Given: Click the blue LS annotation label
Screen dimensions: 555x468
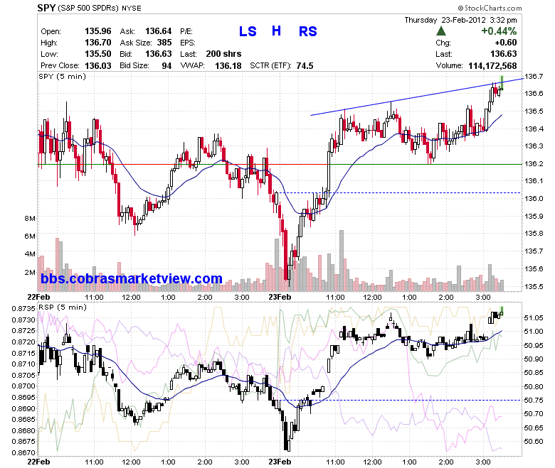Looking at the screenshot, I should pos(248,31).
